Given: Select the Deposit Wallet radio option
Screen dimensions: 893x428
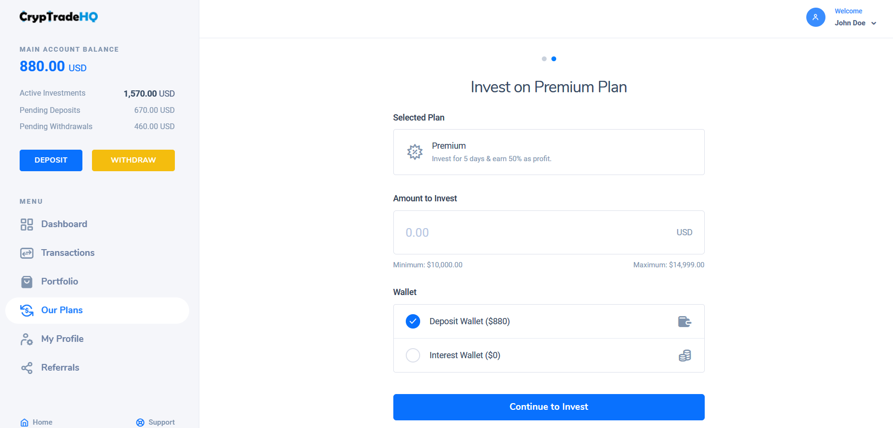Looking at the screenshot, I should pyautogui.click(x=413, y=321).
